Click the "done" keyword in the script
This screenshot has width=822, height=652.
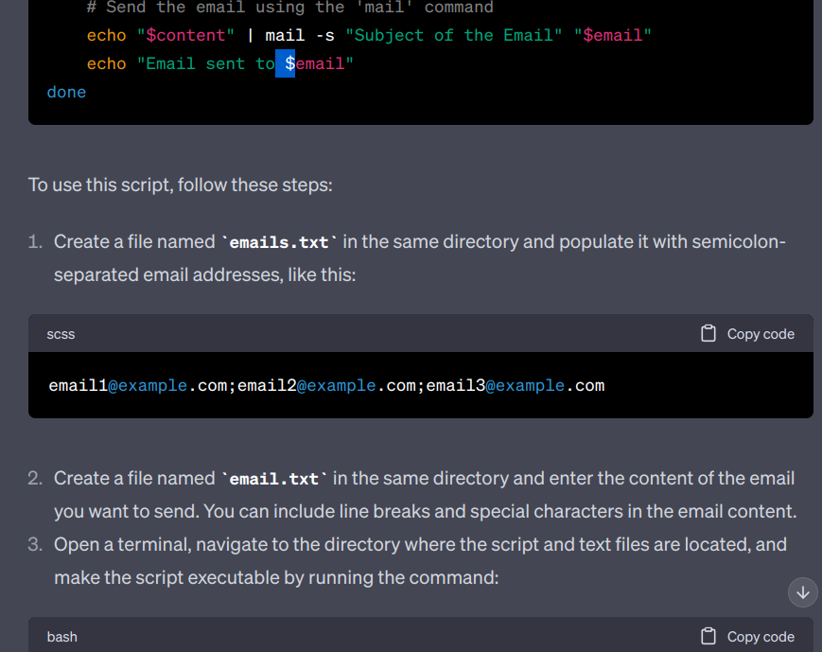66,92
